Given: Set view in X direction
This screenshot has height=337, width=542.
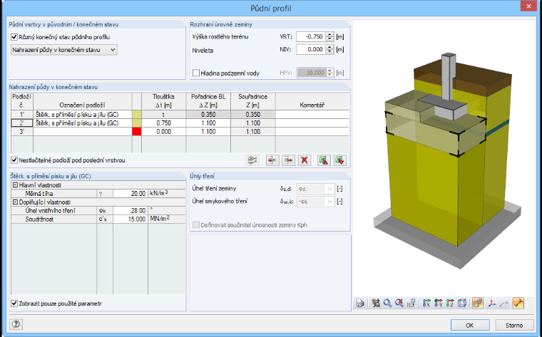Looking at the screenshot, I should pyautogui.click(x=426, y=304).
